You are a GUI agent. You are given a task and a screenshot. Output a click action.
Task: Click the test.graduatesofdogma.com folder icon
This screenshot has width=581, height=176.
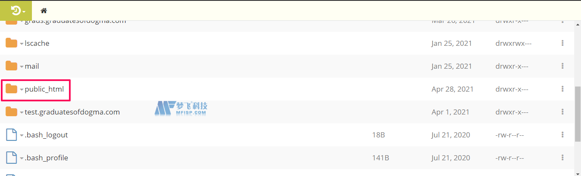11,112
